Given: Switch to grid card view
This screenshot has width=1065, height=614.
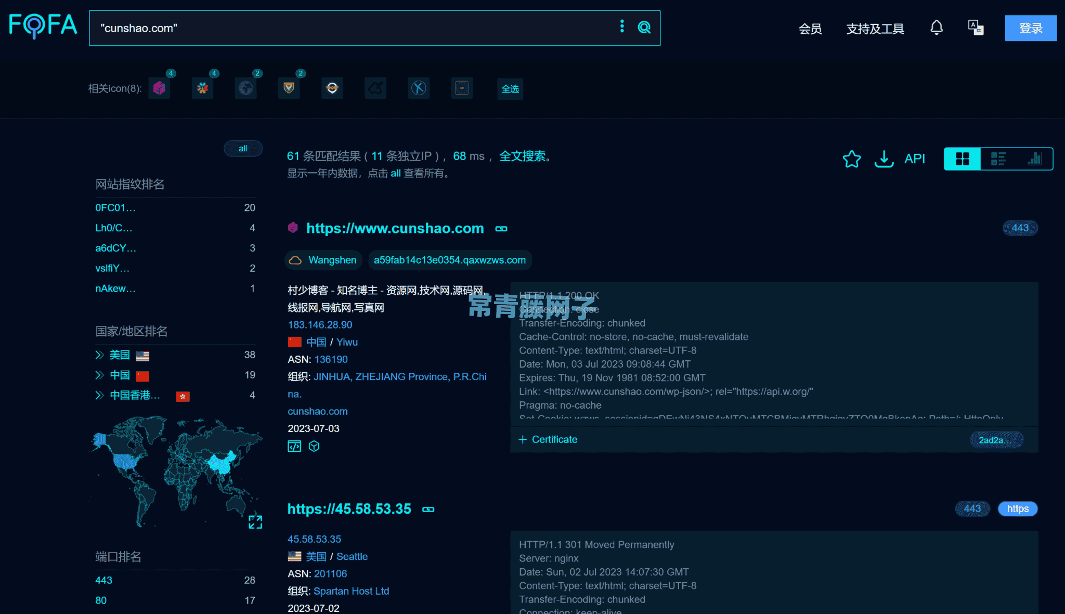Looking at the screenshot, I should point(963,159).
